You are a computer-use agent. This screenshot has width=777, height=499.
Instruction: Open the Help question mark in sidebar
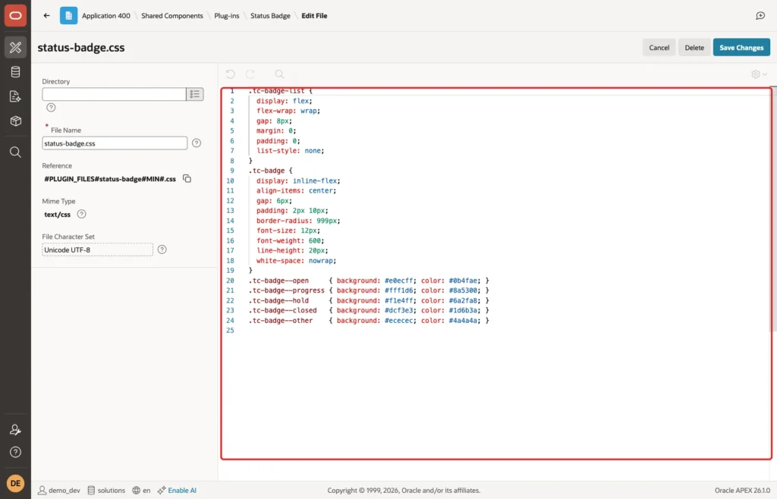[15, 452]
